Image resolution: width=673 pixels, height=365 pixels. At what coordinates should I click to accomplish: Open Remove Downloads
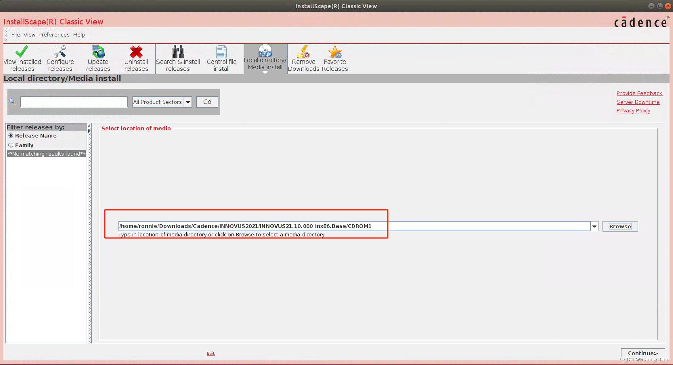click(x=304, y=58)
